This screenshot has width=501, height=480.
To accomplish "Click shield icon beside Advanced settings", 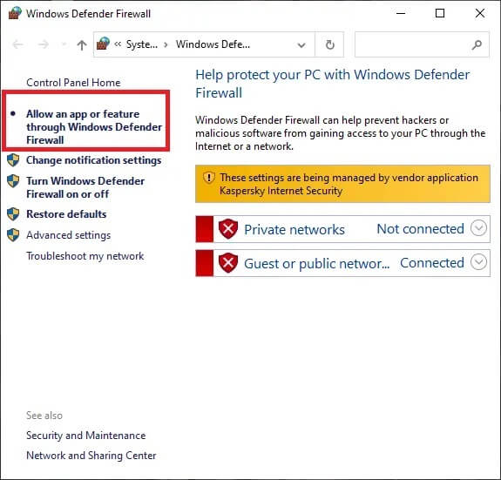I will (x=13, y=235).
